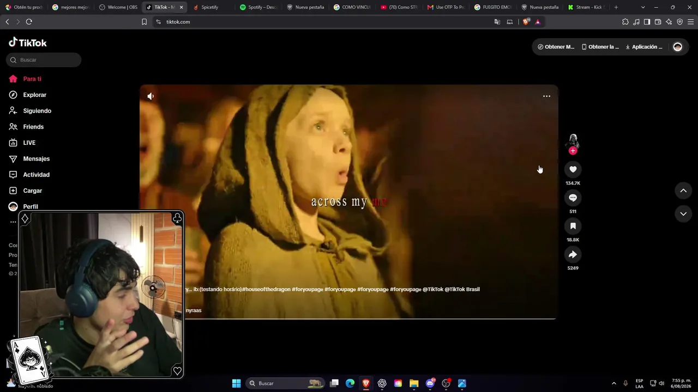Open the TikTok logo home link
The width and height of the screenshot is (698, 392).
click(x=28, y=42)
